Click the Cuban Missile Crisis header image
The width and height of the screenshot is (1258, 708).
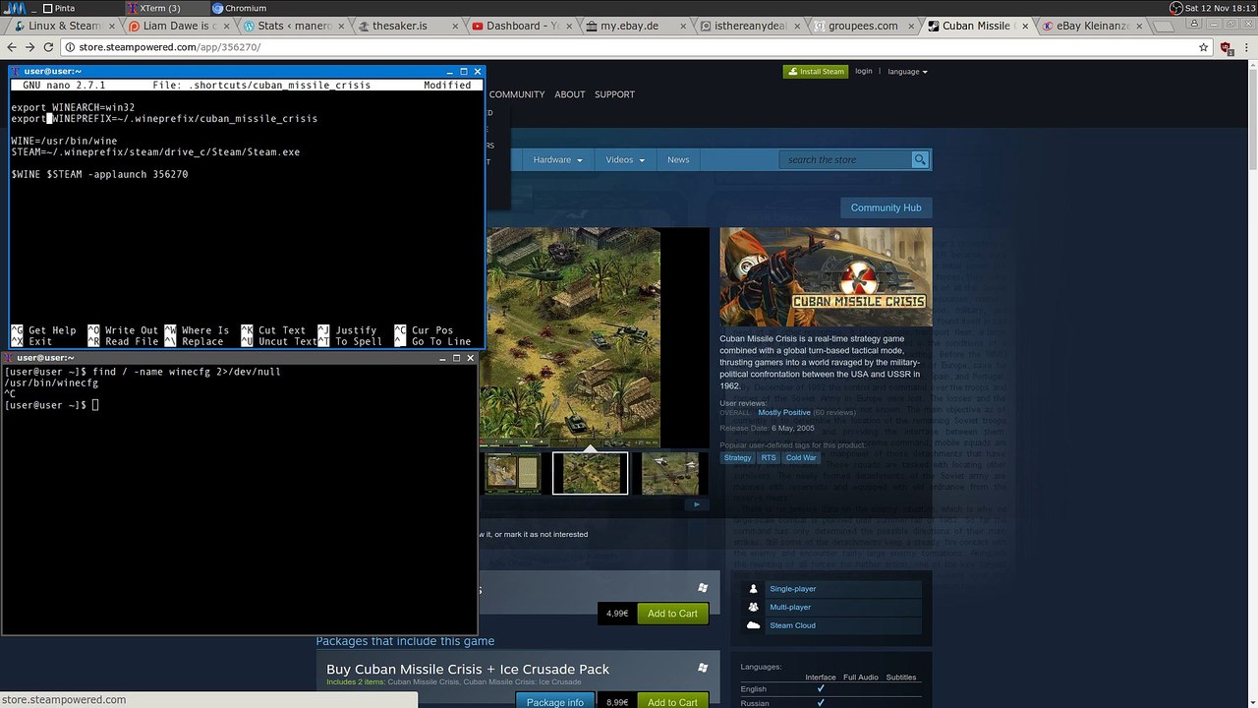pos(826,277)
